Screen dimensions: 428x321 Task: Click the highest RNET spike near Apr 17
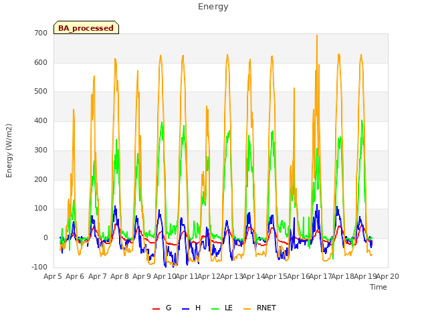pyautogui.click(x=317, y=35)
